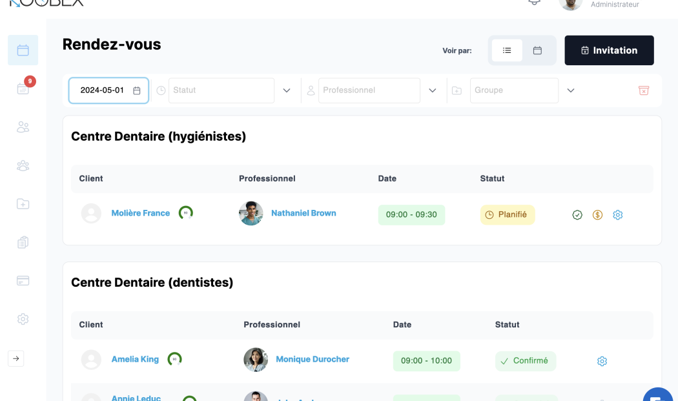Click the 09:00 - 09:30 time slot badge
This screenshot has width=678, height=401.
click(x=412, y=214)
